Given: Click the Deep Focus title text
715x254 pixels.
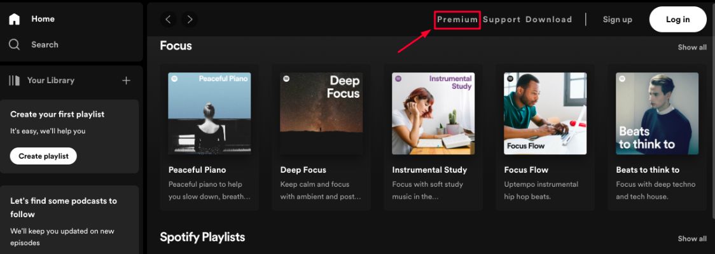Looking at the screenshot, I should (303, 170).
